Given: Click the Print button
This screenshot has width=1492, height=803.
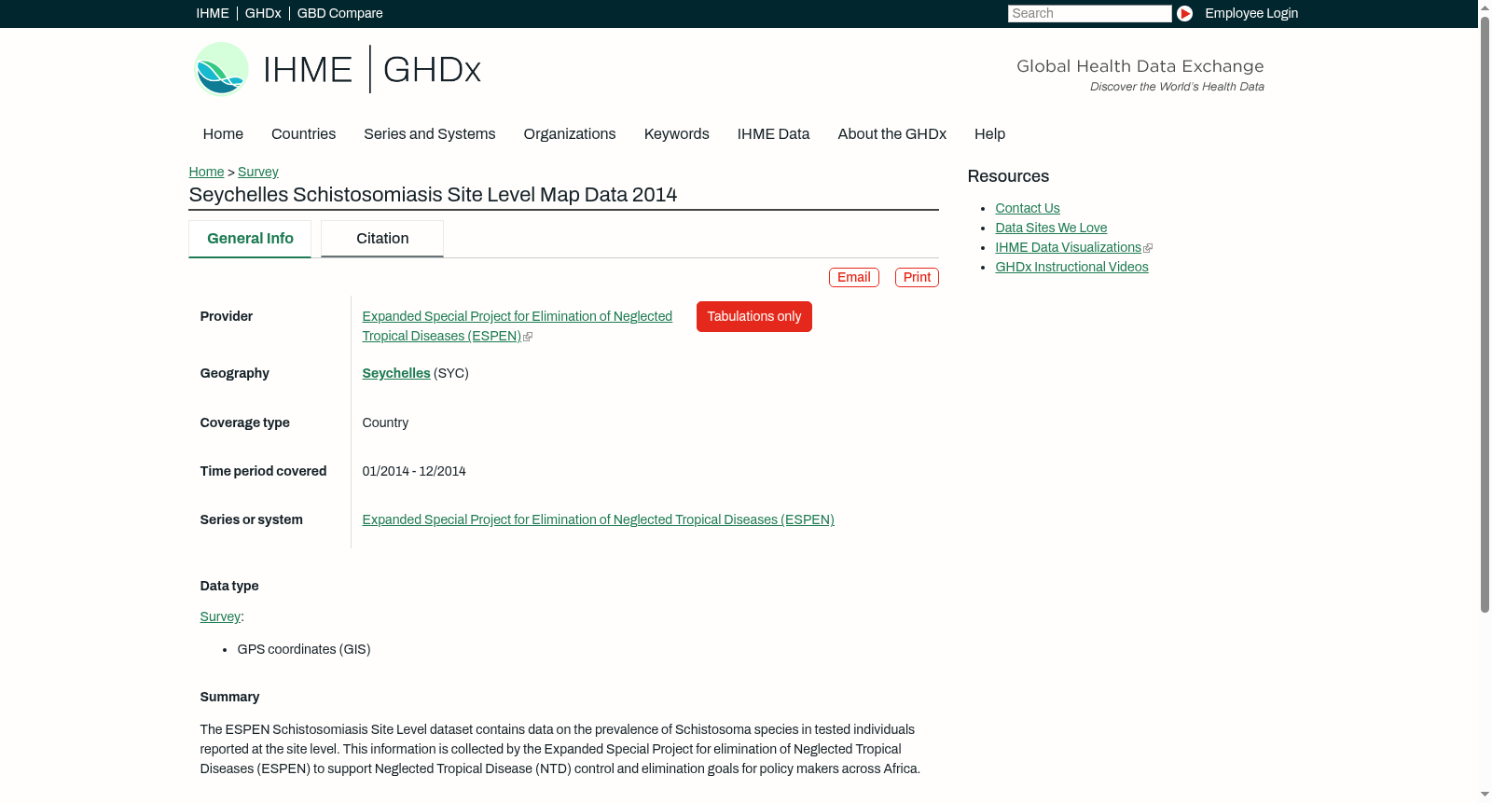Looking at the screenshot, I should (917, 277).
